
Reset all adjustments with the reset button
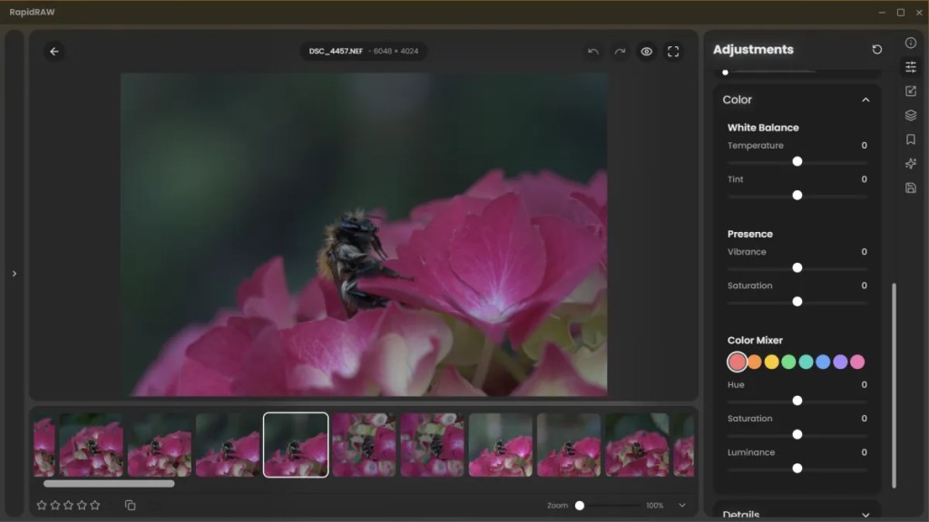pyautogui.click(x=876, y=50)
